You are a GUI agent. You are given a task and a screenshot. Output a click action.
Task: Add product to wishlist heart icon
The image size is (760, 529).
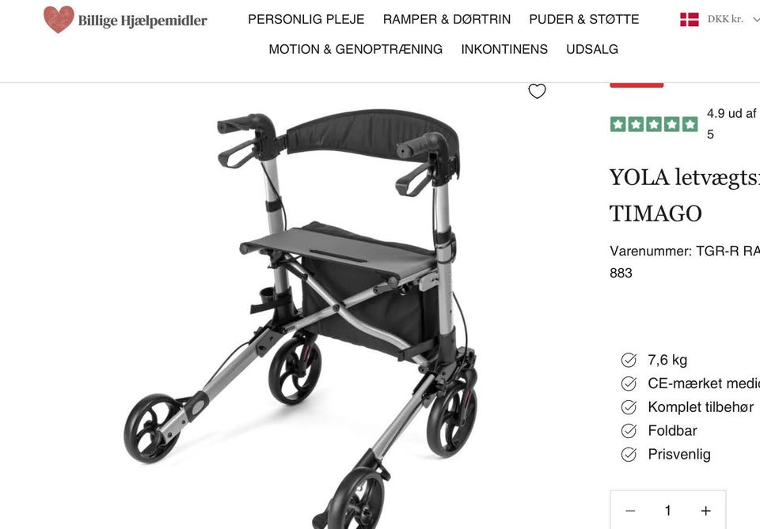pos(537,91)
